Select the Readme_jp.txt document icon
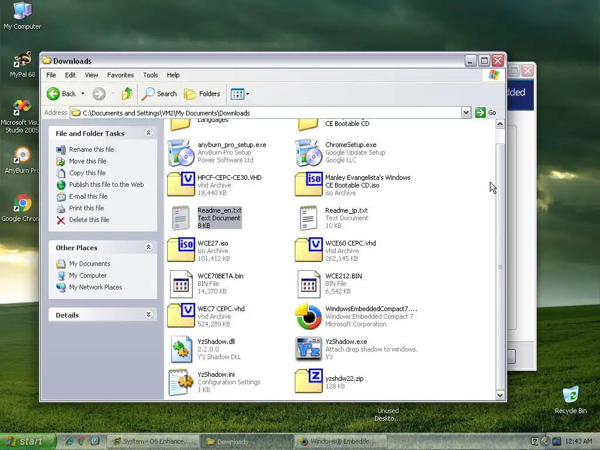The height and width of the screenshot is (450, 600). tap(308, 218)
